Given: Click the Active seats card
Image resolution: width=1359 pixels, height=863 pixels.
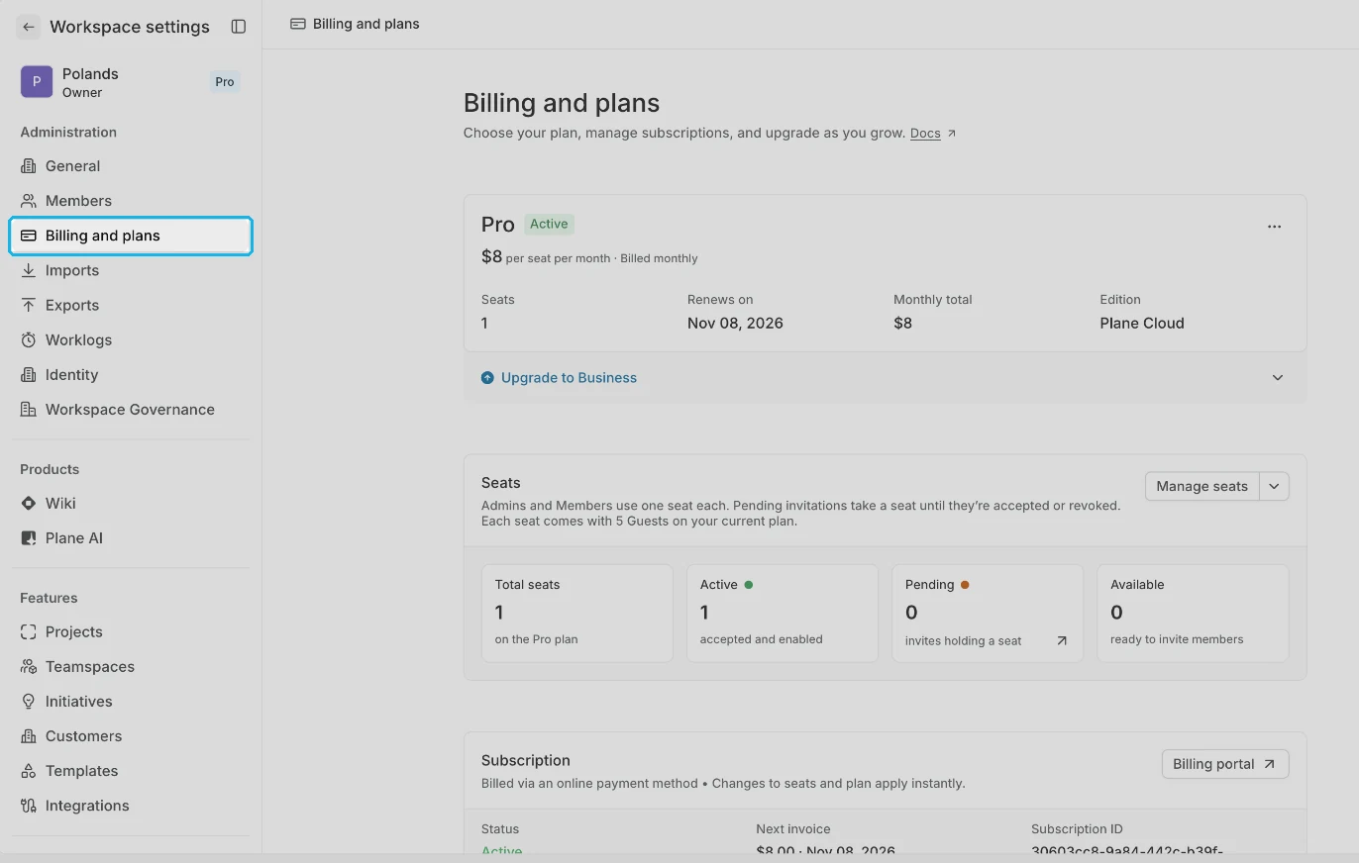Looking at the screenshot, I should click(x=783, y=614).
